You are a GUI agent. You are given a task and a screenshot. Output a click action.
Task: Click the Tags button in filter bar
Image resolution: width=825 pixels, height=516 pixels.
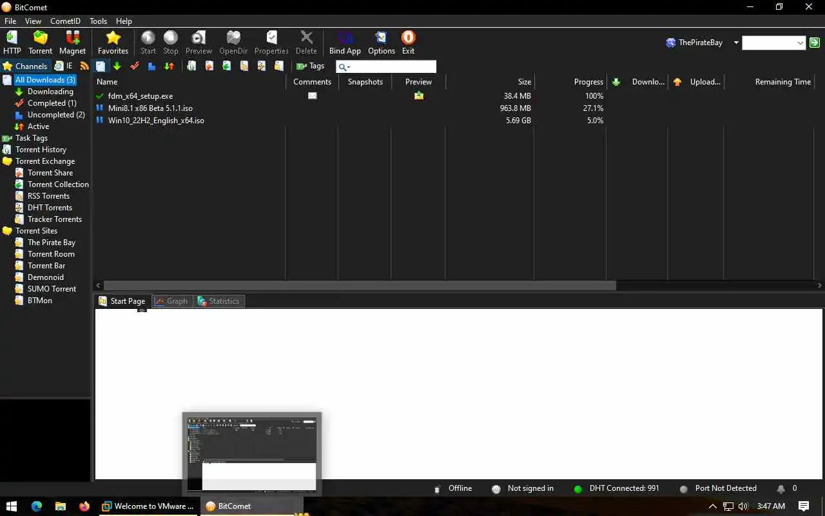[310, 66]
